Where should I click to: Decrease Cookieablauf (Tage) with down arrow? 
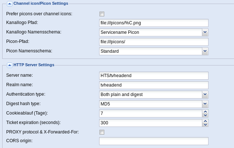tap(205, 115)
